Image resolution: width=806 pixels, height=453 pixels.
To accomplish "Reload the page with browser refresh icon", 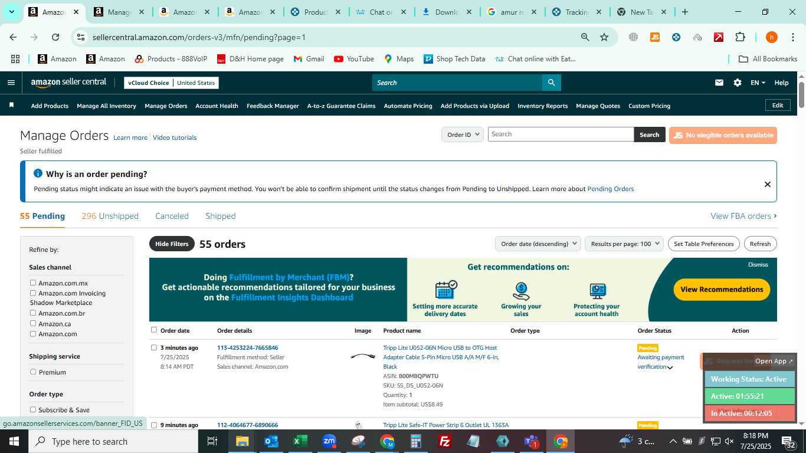I will coord(55,37).
